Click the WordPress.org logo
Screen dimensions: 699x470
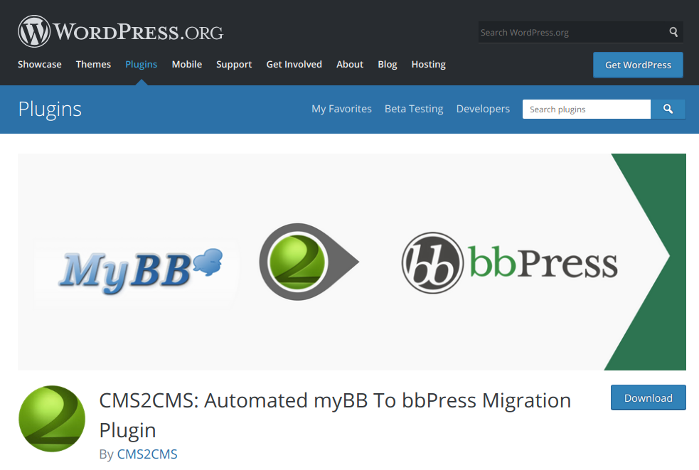click(120, 32)
